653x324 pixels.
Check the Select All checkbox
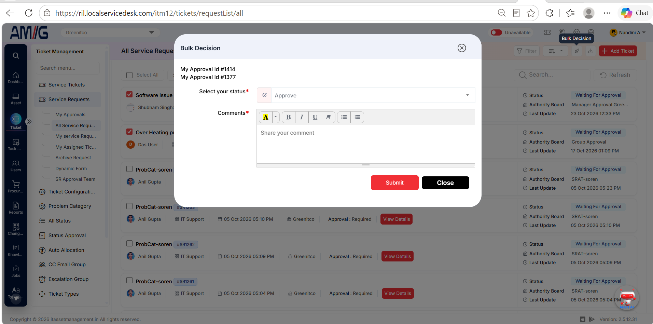[129, 75]
